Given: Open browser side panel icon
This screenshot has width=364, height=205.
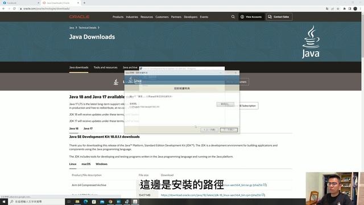Looking at the screenshot, I should point(350,9).
